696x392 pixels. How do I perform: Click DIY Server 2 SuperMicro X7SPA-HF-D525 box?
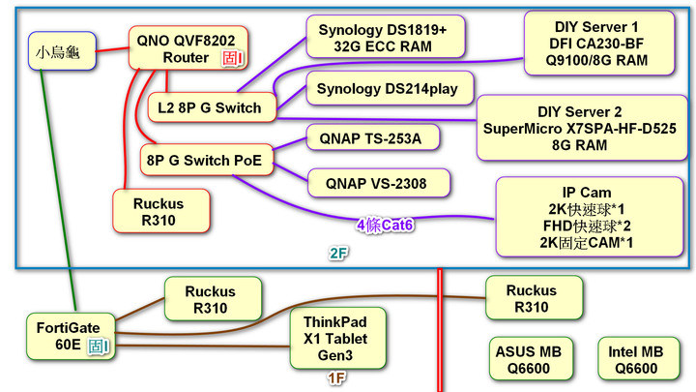(x=582, y=128)
